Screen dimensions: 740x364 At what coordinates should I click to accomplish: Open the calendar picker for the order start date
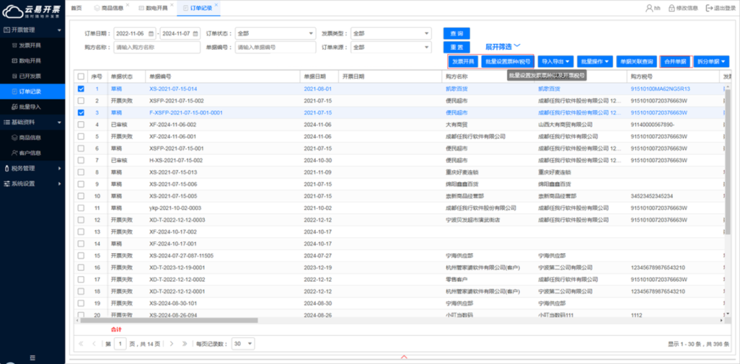150,33
